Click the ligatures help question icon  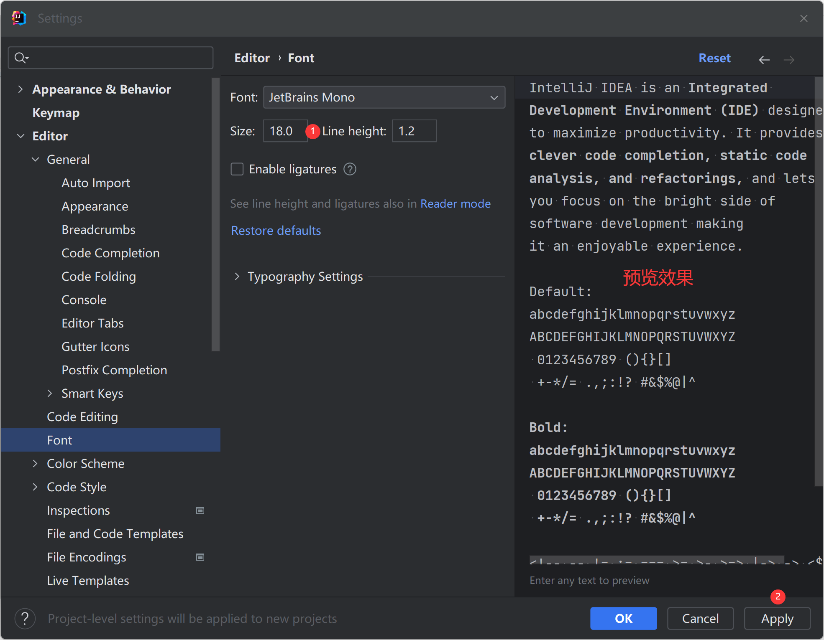tap(350, 169)
